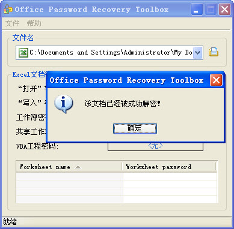Close the decryption success dialog with X

[x=216, y=80]
